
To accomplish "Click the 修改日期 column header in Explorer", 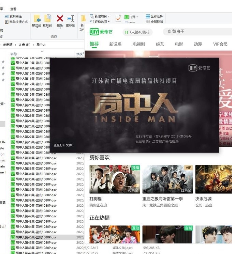I will (x=80, y=54).
